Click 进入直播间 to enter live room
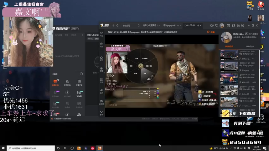The height and width of the screenshot is (151, 269). pos(252,34)
